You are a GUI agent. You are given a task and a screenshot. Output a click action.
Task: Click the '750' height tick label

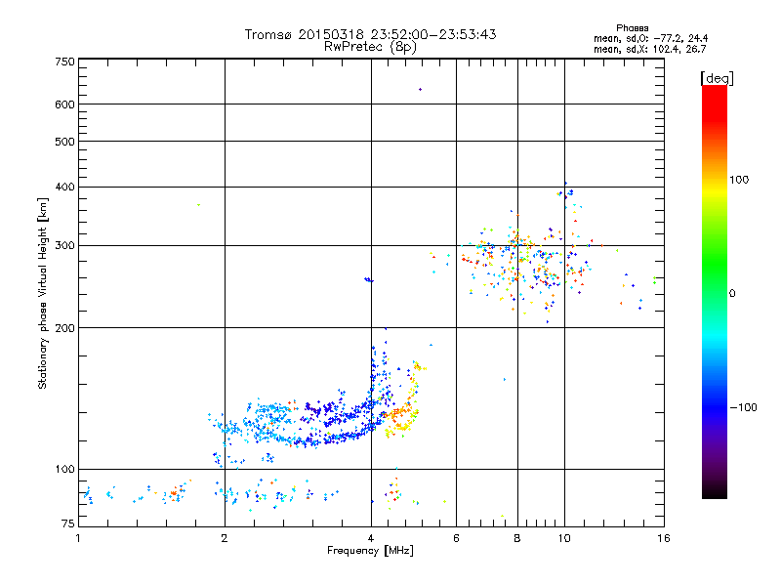point(64,62)
